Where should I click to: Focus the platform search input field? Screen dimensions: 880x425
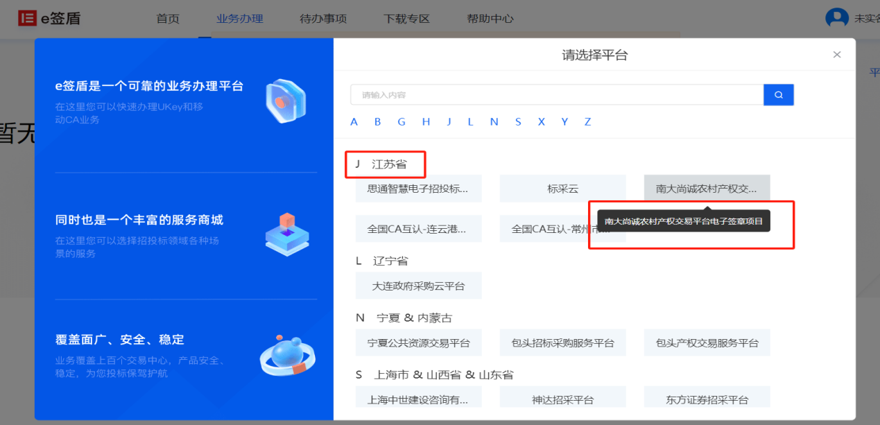coord(557,95)
